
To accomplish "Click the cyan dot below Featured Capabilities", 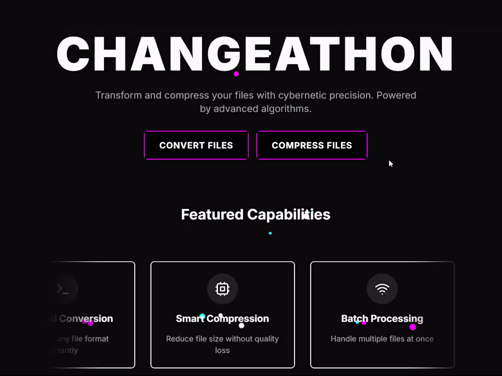I will (270, 233).
